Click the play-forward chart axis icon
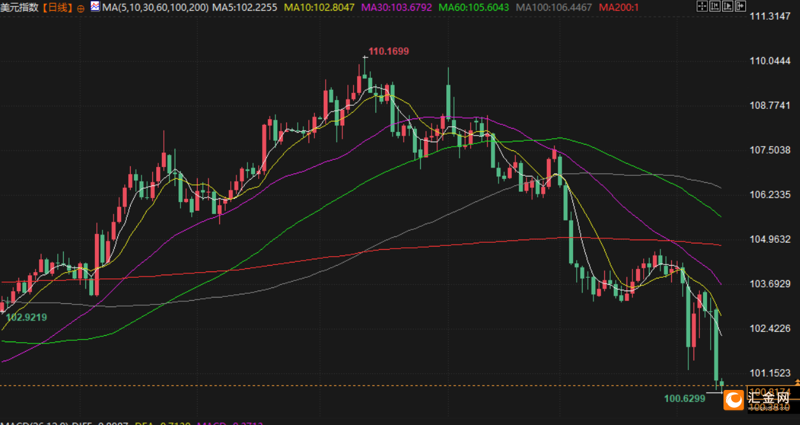 pos(727,6)
